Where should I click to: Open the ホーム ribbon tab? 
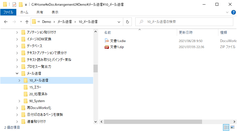pos(24,12)
